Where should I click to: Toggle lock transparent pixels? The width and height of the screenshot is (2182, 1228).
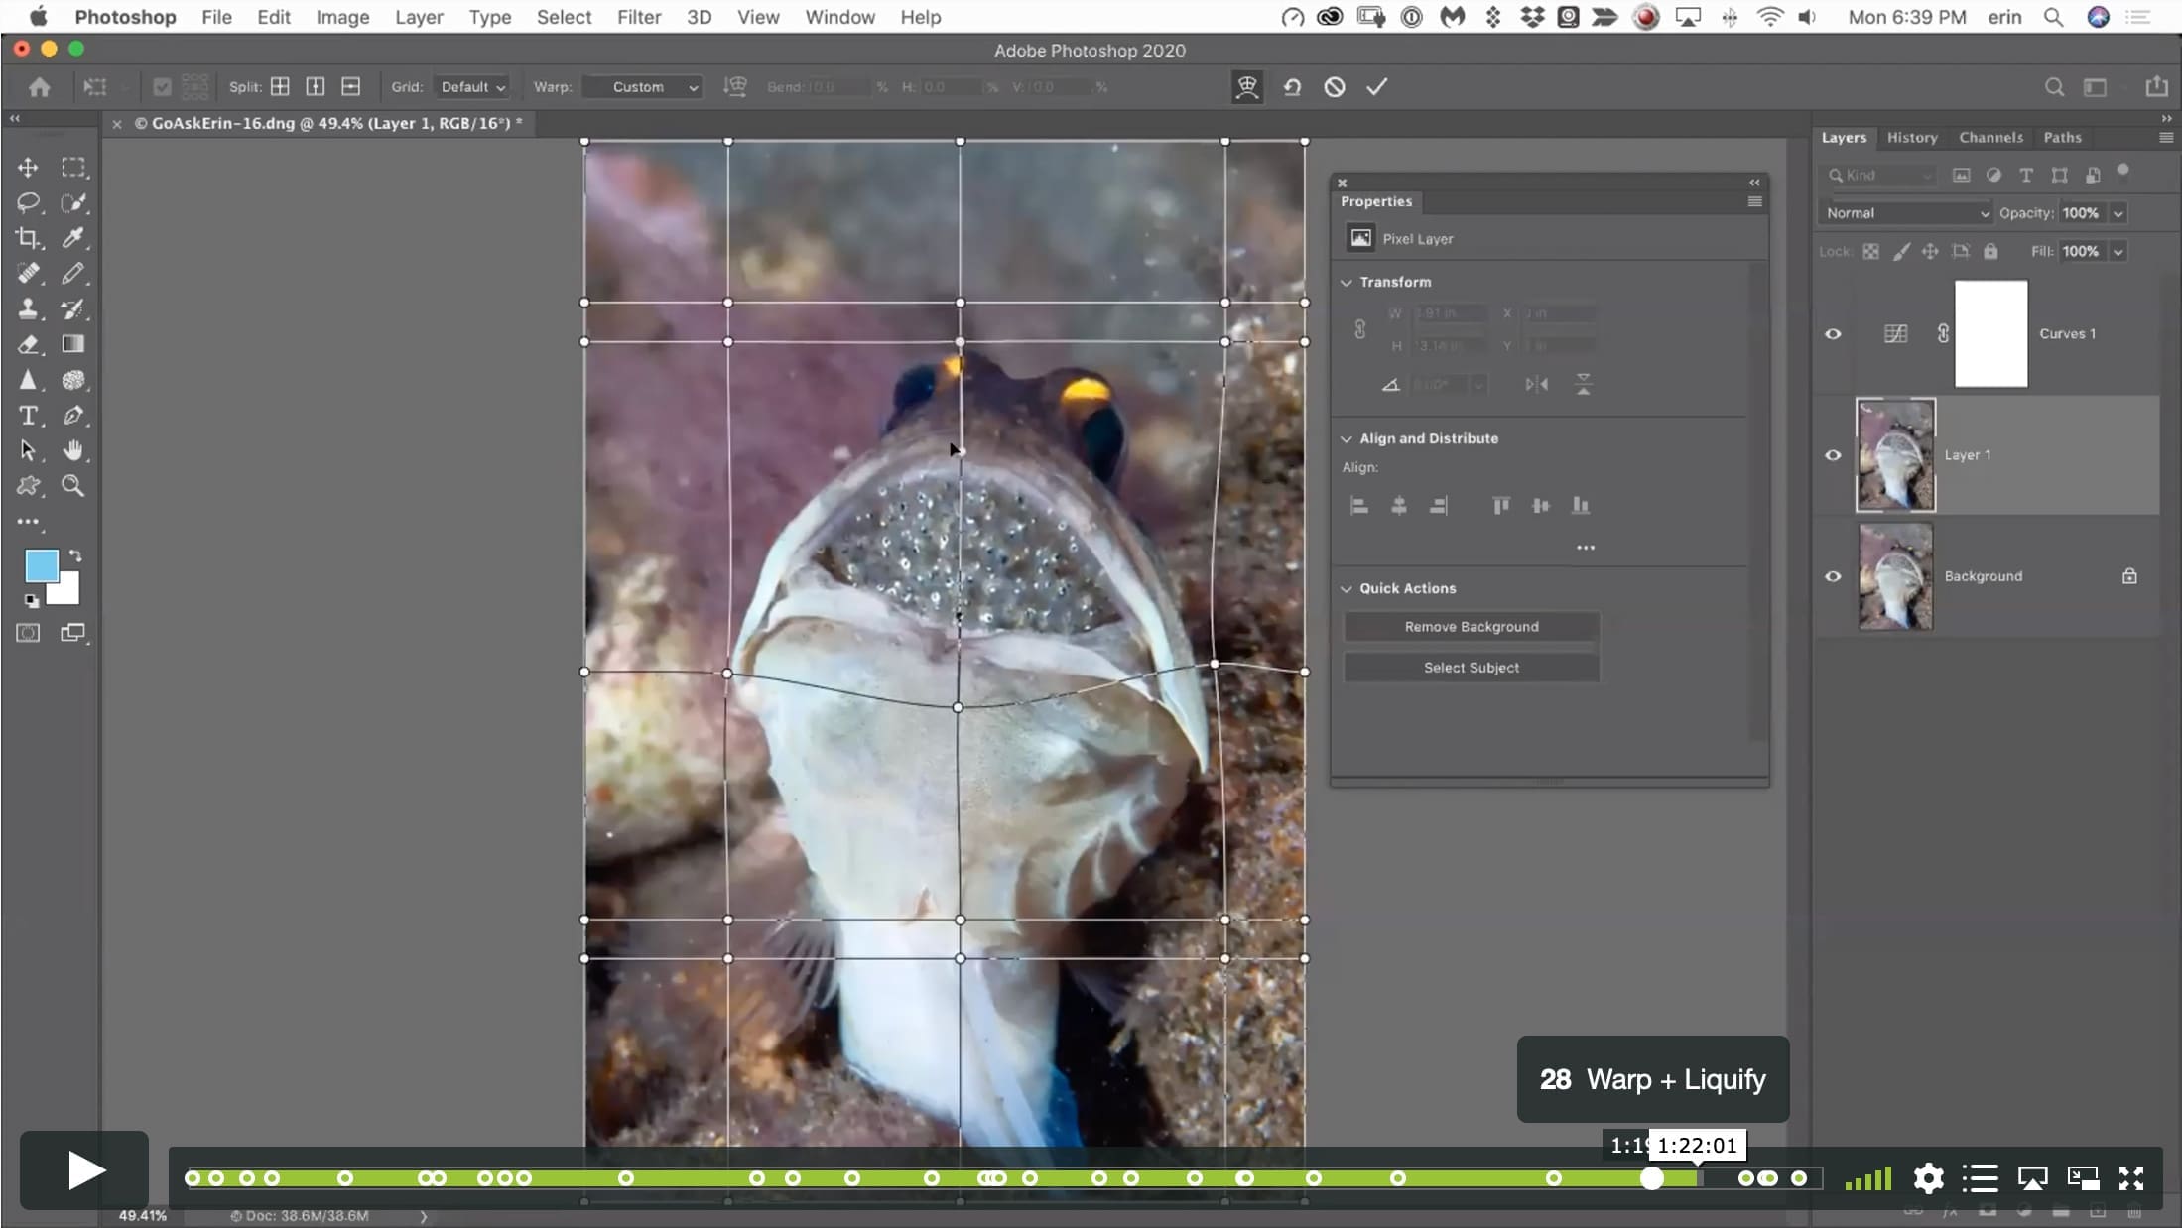1870,252
